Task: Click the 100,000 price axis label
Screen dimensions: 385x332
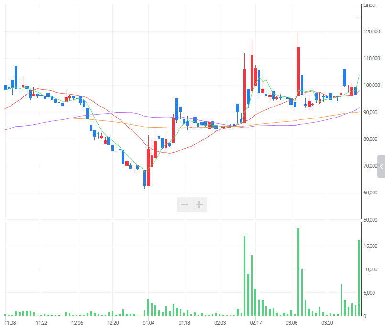Action: pyautogui.click(x=372, y=85)
